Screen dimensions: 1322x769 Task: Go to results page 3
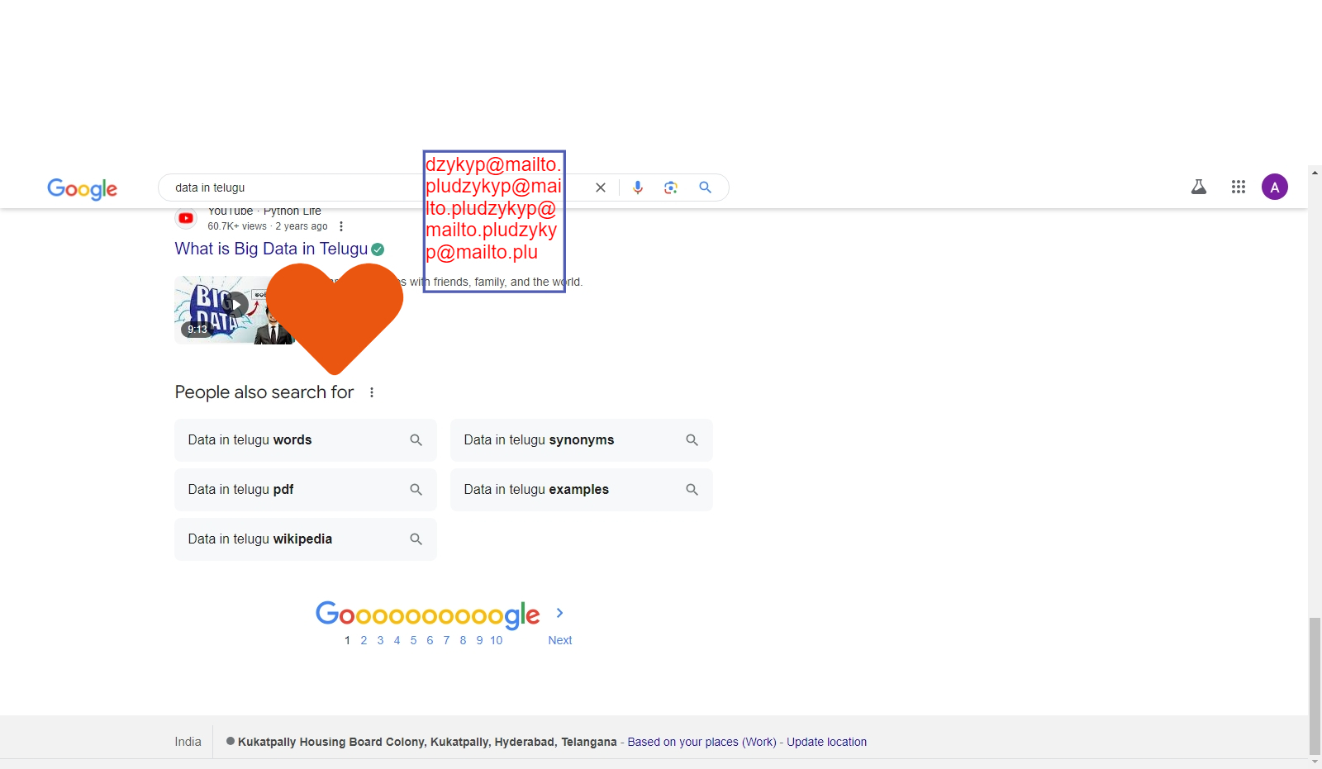380,640
